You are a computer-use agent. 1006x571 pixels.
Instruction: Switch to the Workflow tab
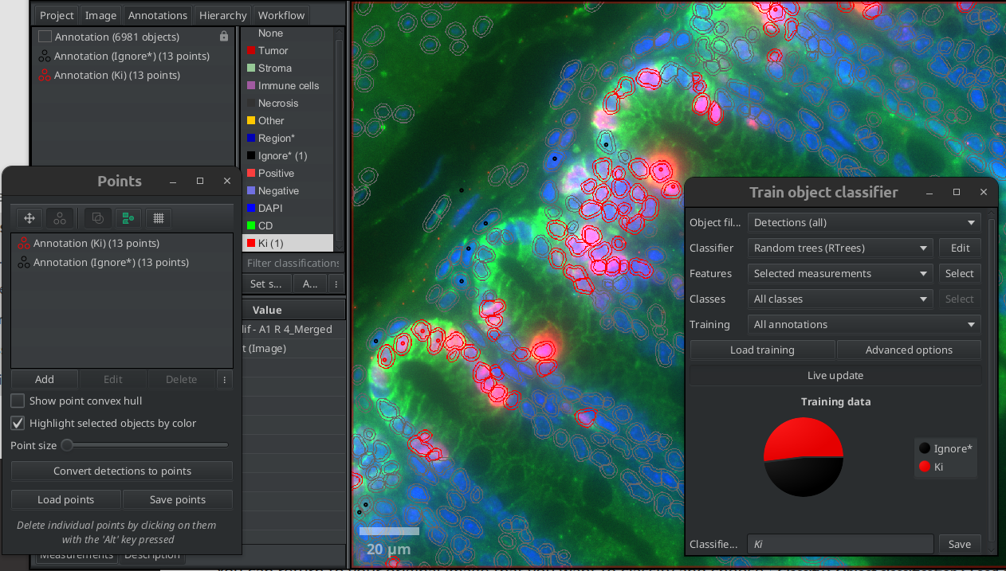[x=281, y=15]
